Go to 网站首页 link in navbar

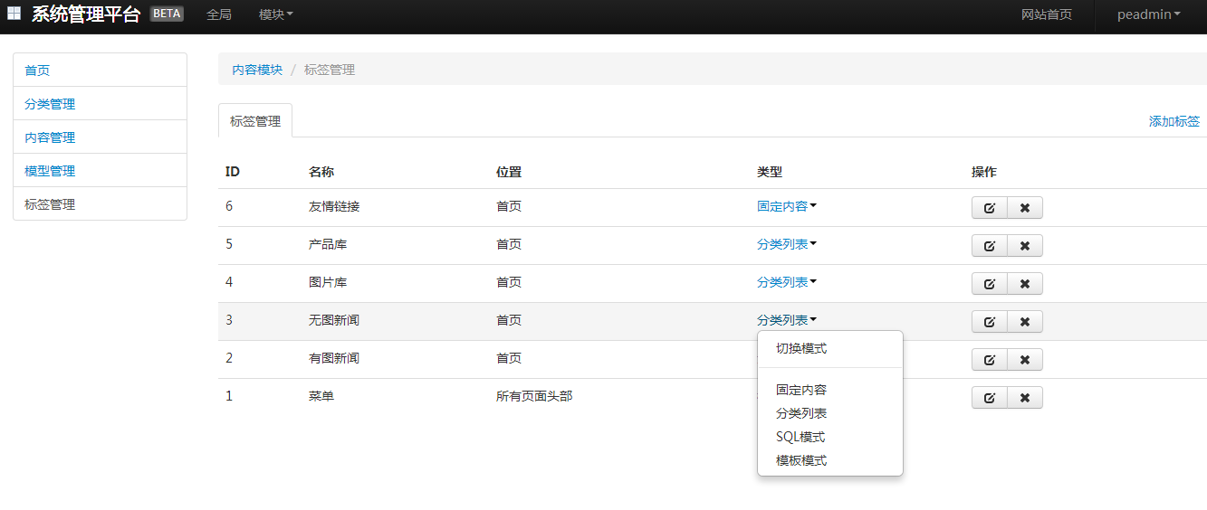(1046, 14)
